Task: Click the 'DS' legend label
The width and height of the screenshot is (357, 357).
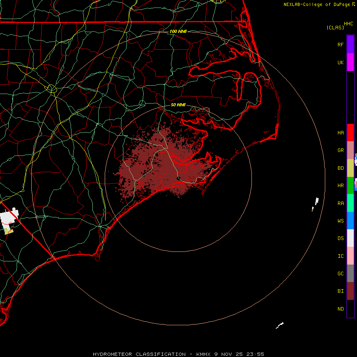Action: (x=340, y=238)
